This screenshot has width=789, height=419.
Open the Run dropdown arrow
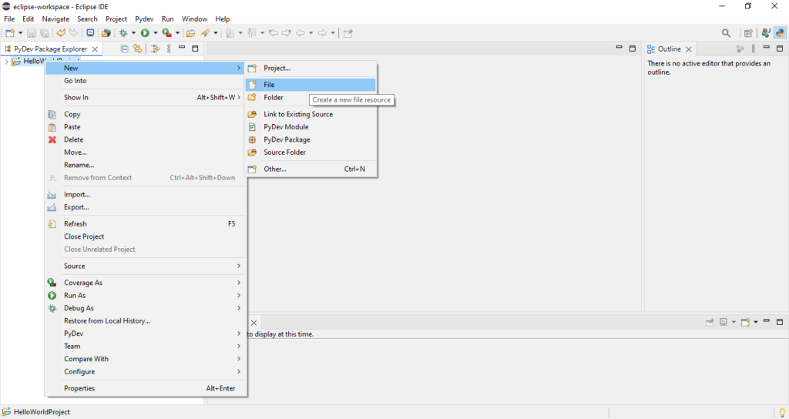[156, 33]
